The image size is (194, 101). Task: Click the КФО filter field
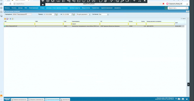49,24
